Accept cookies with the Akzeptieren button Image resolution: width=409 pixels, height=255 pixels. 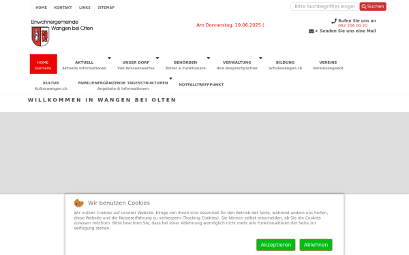coord(275,245)
